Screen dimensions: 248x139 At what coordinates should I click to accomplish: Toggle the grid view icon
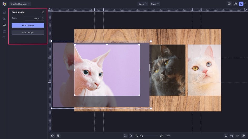tap(58, 136)
